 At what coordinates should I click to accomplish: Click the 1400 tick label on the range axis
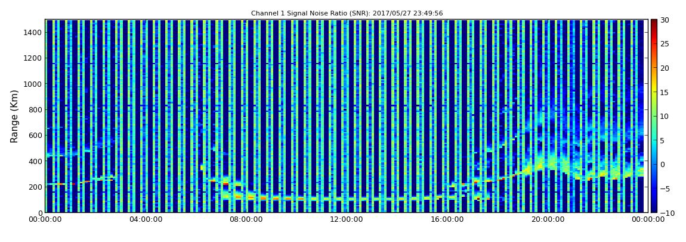point(33,32)
